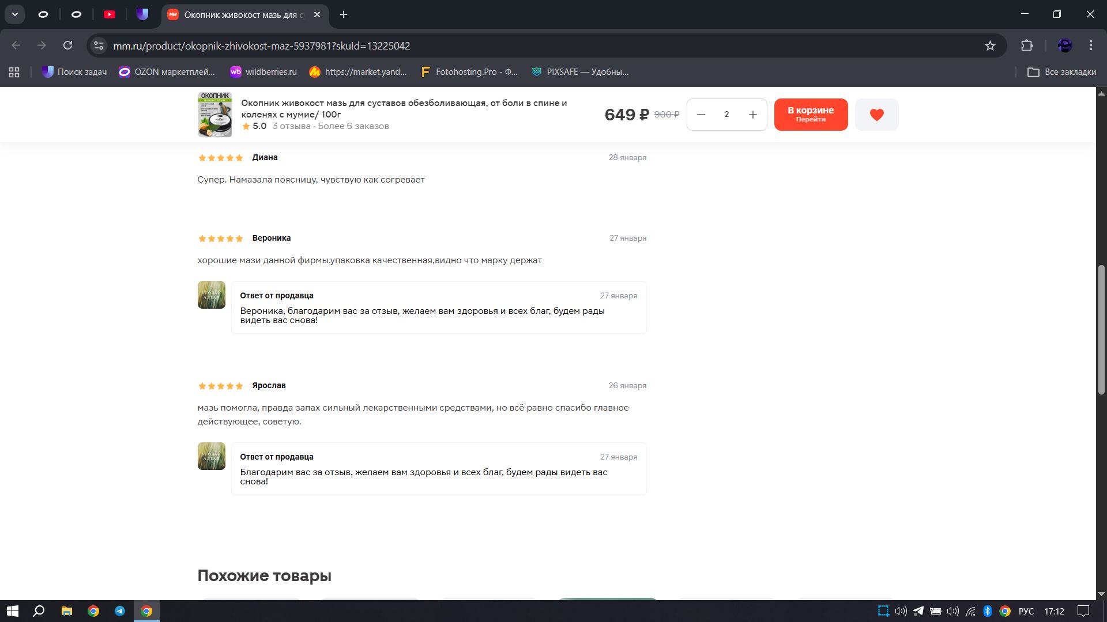The height and width of the screenshot is (622, 1107).
Task: Open the apps grid icon in bookmarks bar
Action: click(14, 72)
